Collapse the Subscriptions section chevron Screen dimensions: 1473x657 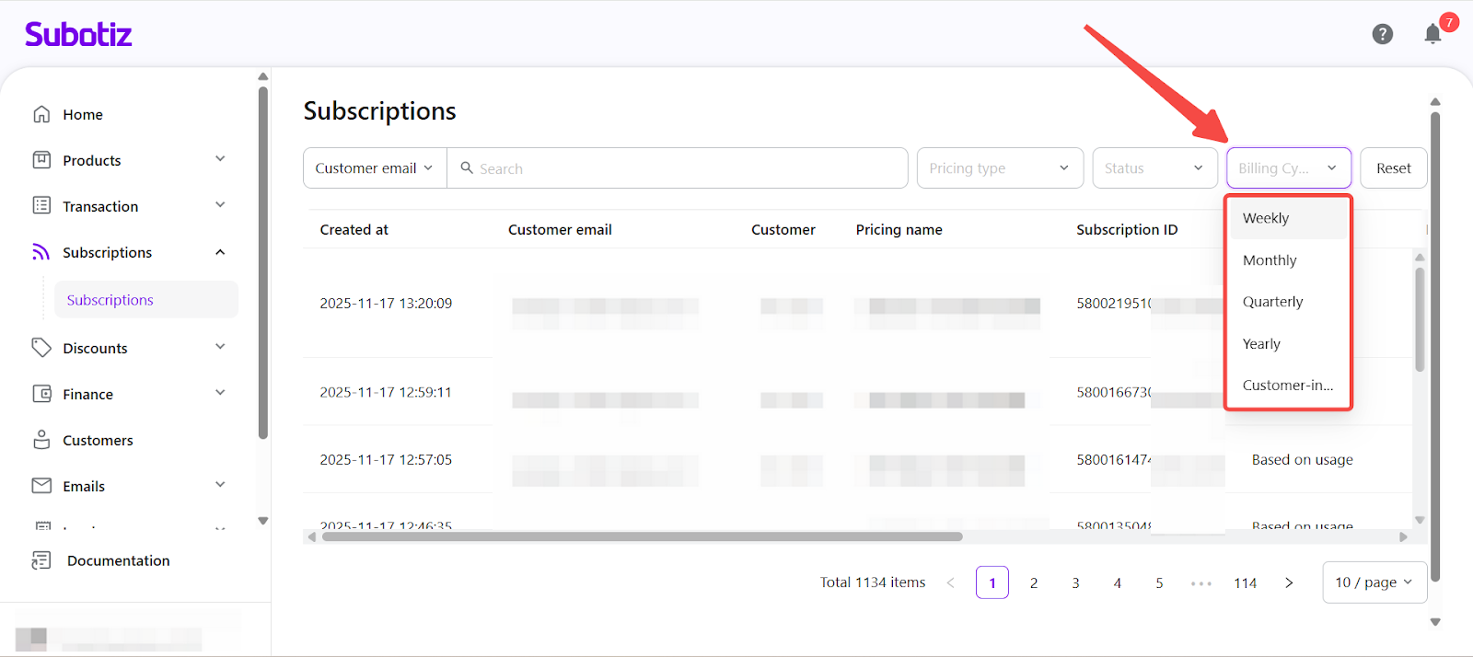220,252
